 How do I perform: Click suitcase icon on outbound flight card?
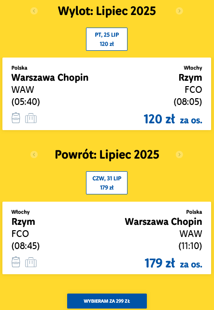(x=31, y=118)
